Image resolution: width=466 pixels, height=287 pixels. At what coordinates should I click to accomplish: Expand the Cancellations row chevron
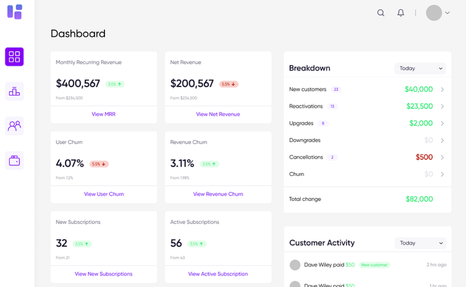coord(442,157)
